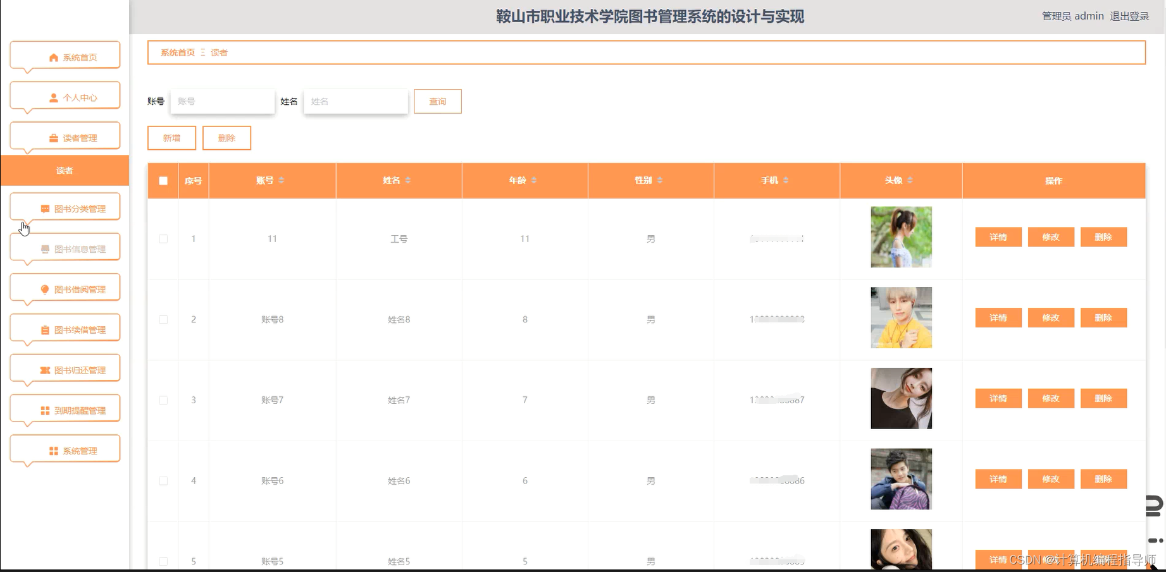Click 修改 for row 1
The height and width of the screenshot is (572, 1166).
coord(1051,237)
